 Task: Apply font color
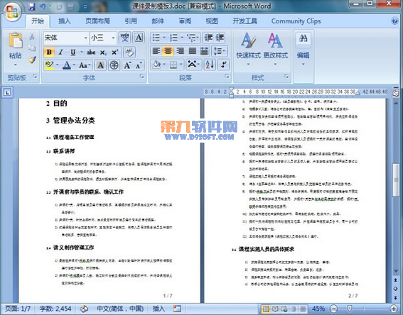point(67,65)
